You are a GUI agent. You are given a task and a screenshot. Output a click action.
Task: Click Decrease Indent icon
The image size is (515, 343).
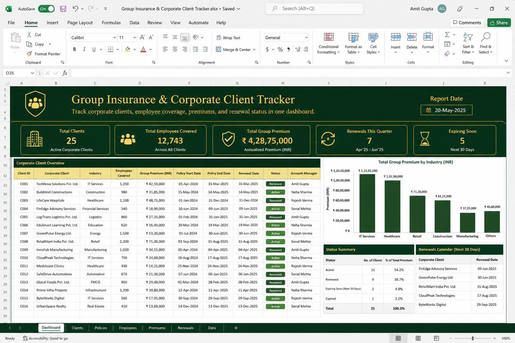tap(196, 49)
